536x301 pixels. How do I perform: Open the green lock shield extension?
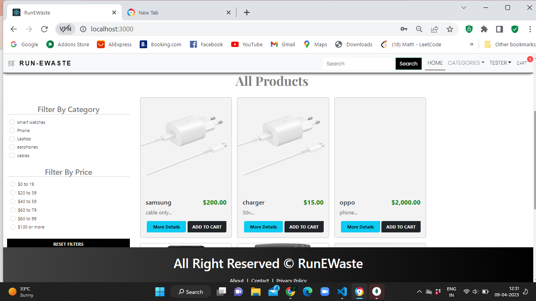click(x=469, y=29)
